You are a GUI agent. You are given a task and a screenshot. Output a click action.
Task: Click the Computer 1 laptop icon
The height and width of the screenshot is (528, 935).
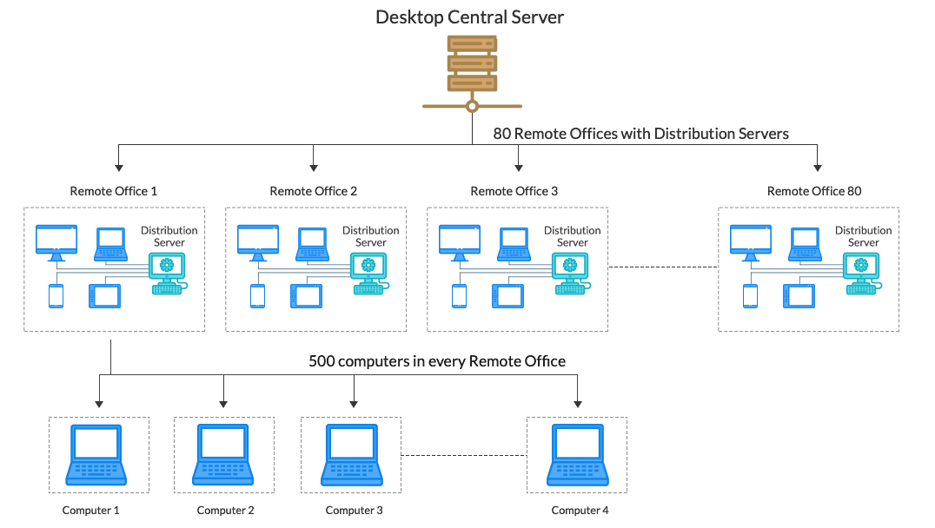tap(96, 455)
